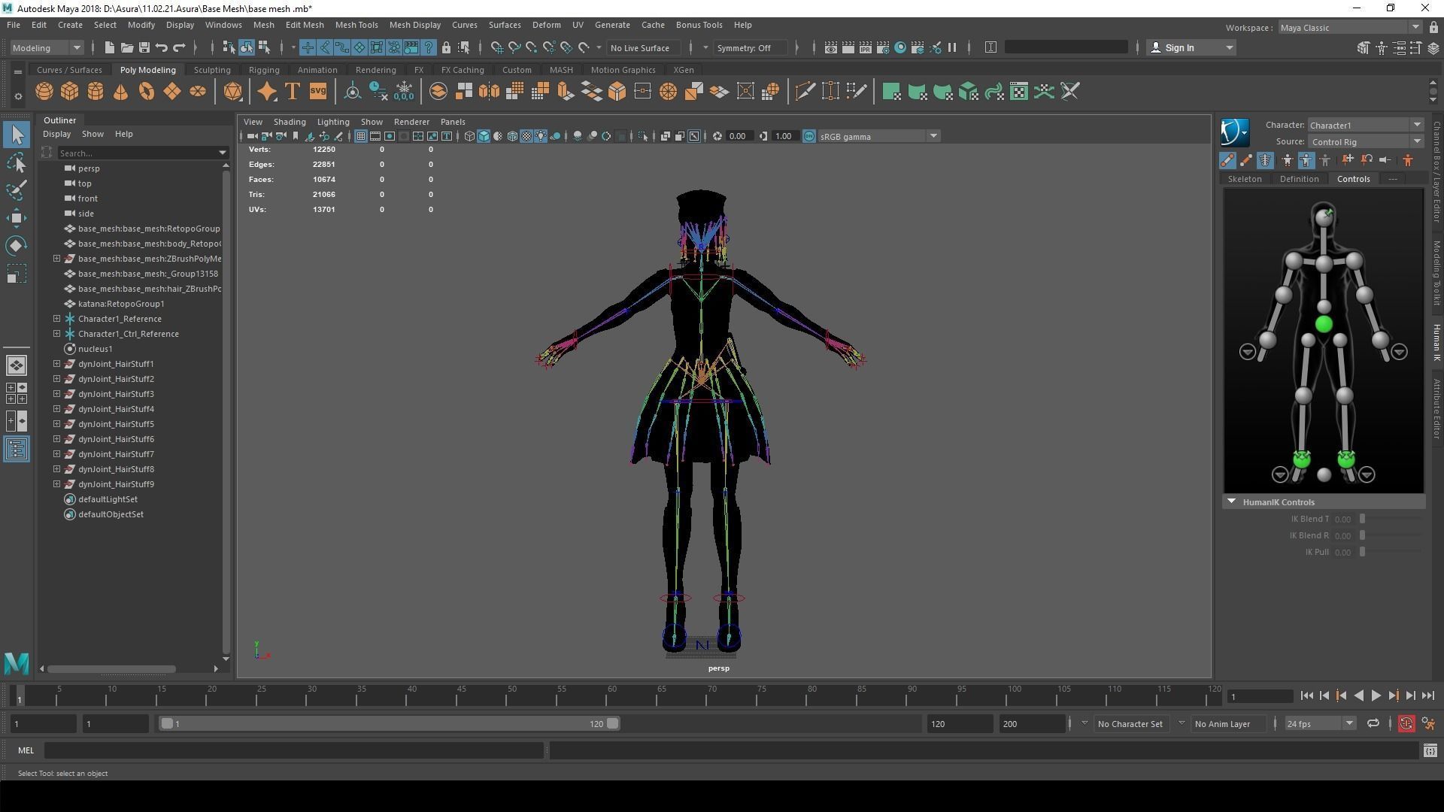Click the HumanIK character icon button
The height and width of the screenshot is (812, 1444).
(x=1234, y=132)
